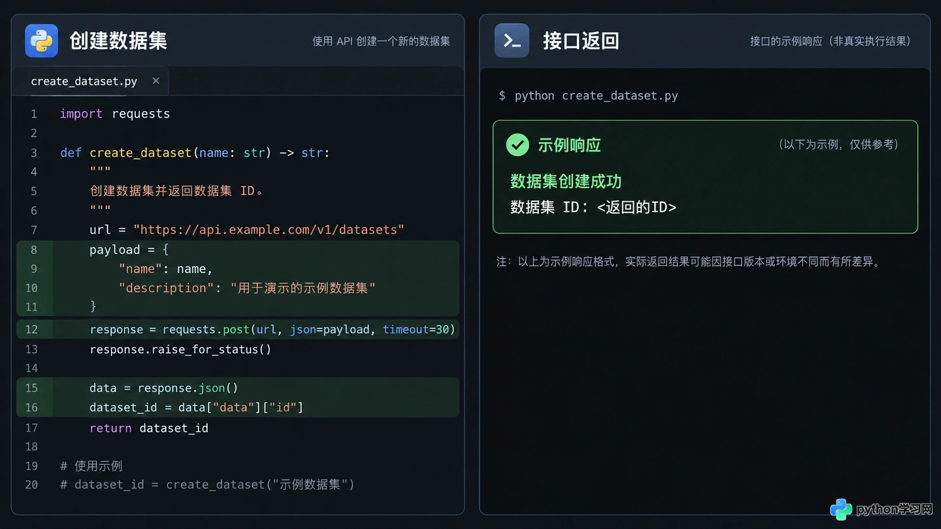Click the note （以下为示例，仅供参考）
The height and width of the screenshot is (529, 941).
click(838, 144)
